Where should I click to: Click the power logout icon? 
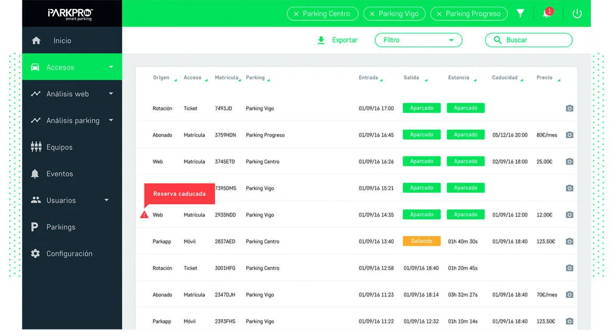tap(577, 14)
